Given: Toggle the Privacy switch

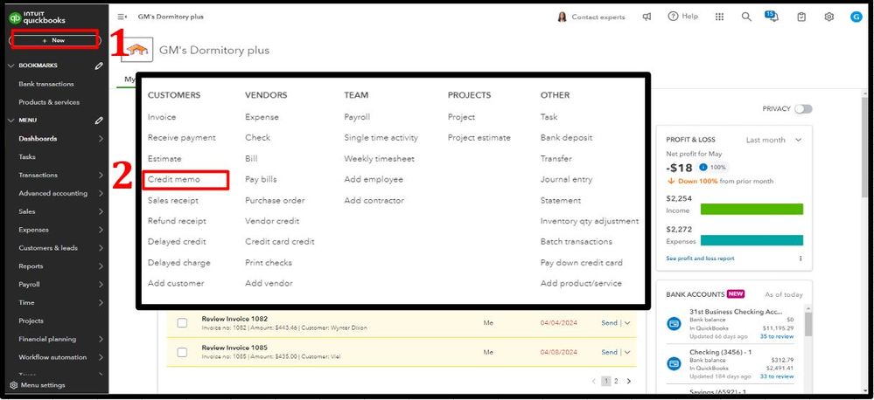Looking at the screenshot, I should (x=803, y=109).
